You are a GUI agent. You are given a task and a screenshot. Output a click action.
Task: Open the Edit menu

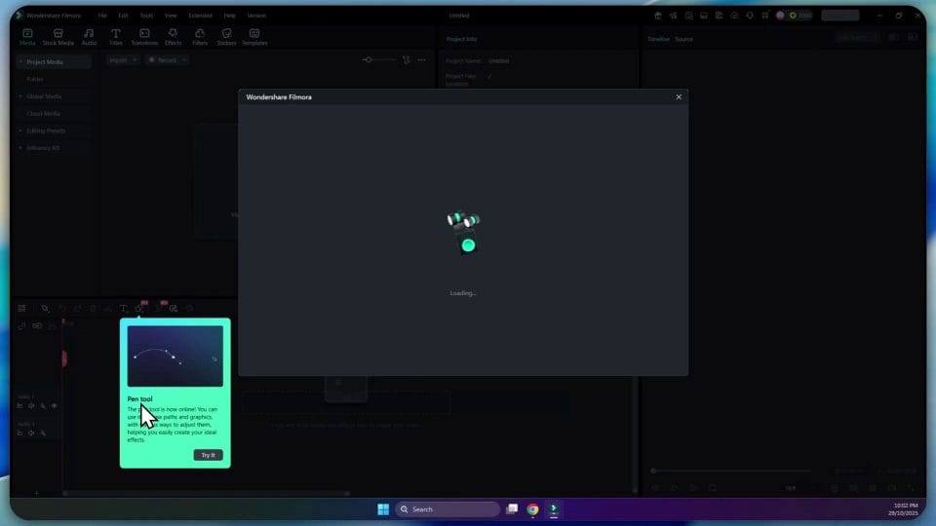click(123, 16)
